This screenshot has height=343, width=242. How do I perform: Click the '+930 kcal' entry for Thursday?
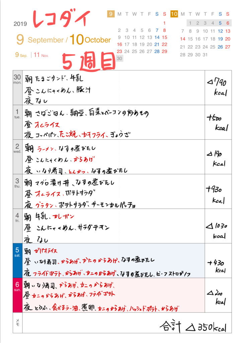(215, 194)
